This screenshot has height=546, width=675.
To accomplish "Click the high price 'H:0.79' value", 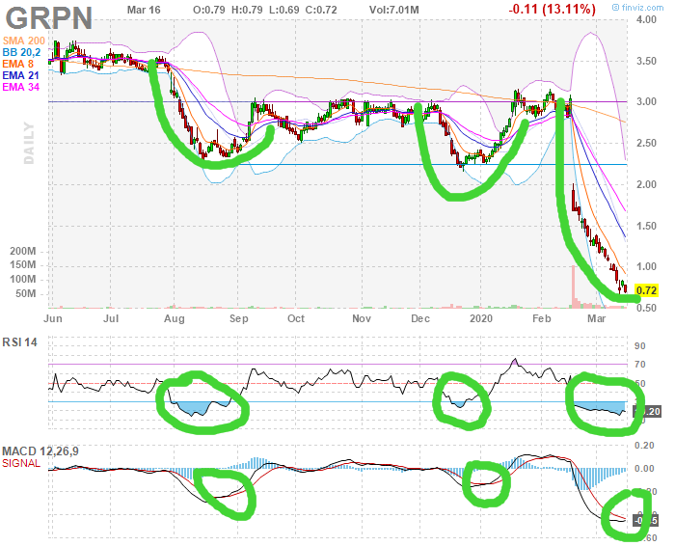I will tap(247, 10).
